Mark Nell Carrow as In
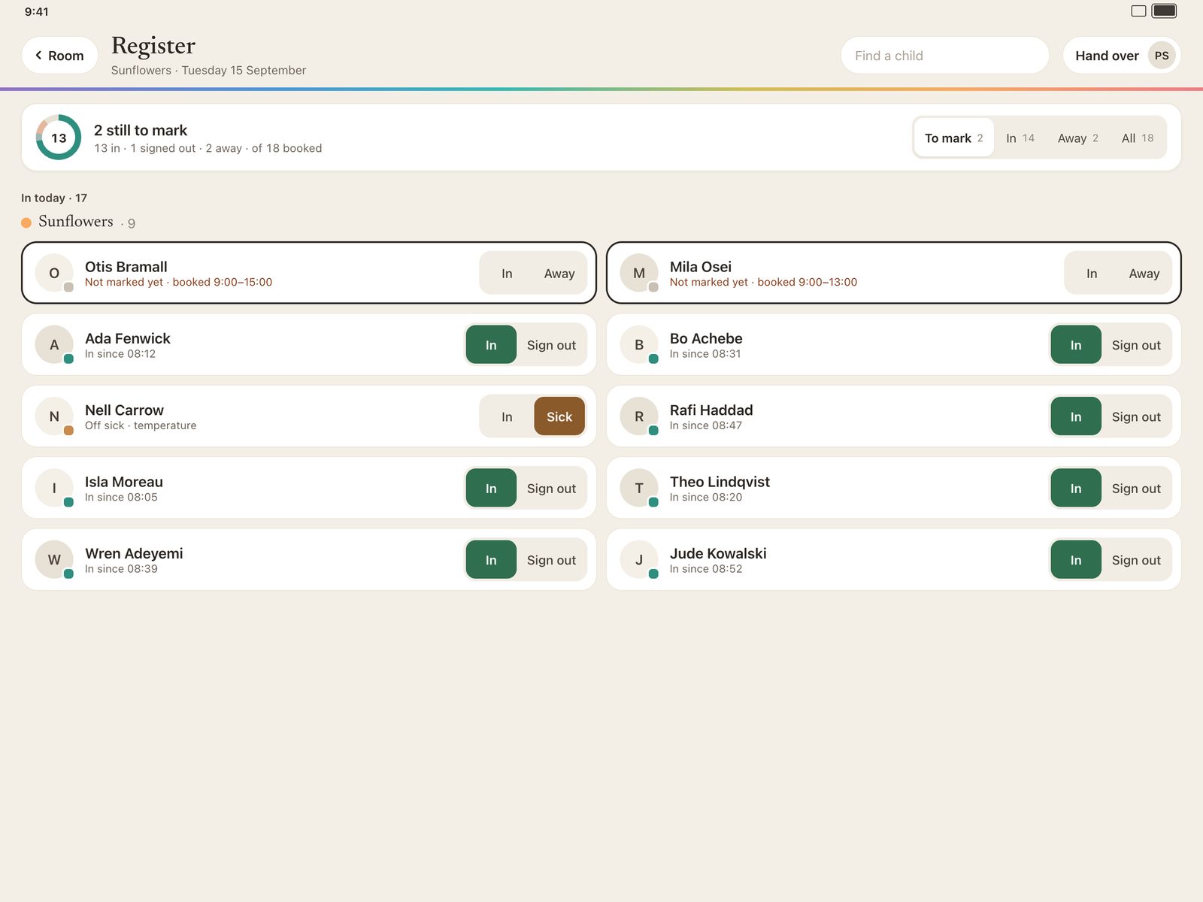 tap(507, 416)
